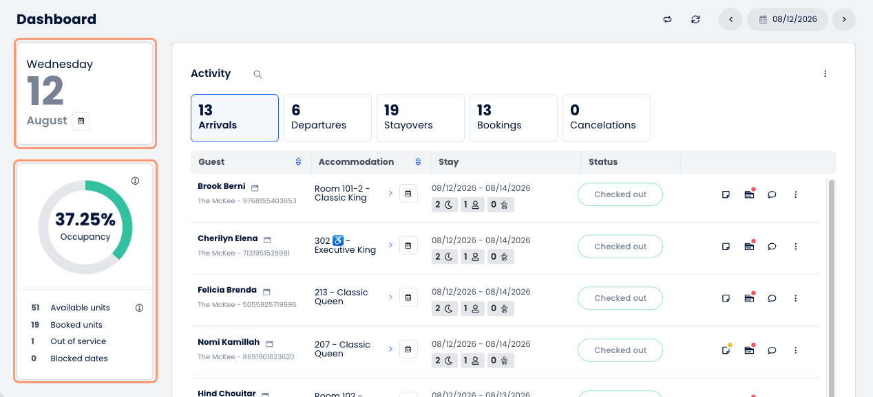Click Checked out status for Nomi Kamillah

point(620,350)
